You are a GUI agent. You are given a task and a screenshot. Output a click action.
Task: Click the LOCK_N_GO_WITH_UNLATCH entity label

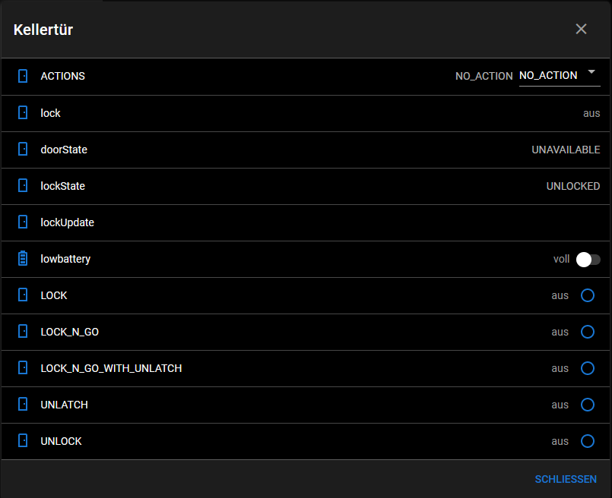click(111, 368)
